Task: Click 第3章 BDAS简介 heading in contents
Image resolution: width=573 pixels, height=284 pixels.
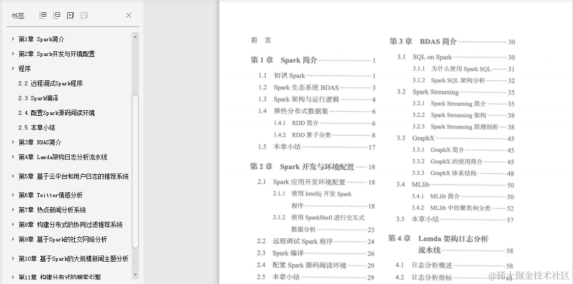Action: 423,41
